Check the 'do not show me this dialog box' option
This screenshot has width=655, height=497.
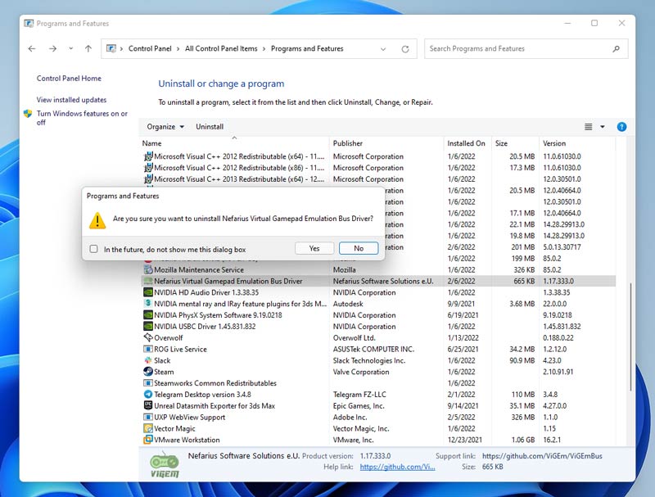tap(94, 247)
